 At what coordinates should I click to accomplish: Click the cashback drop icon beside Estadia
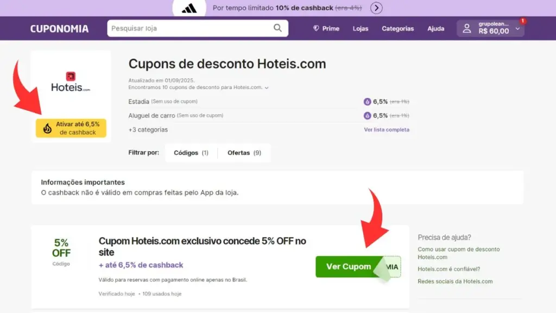367,102
